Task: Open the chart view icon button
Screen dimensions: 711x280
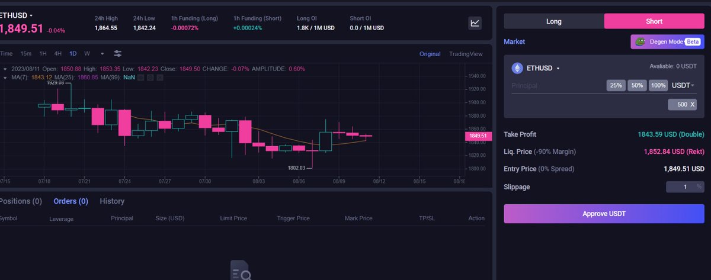Action: click(x=475, y=23)
